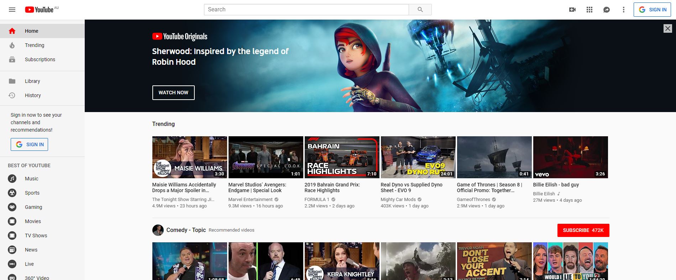Click the Subscriptions icon in sidebar
The width and height of the screenshot is (676, 280).
click(12, 59)
